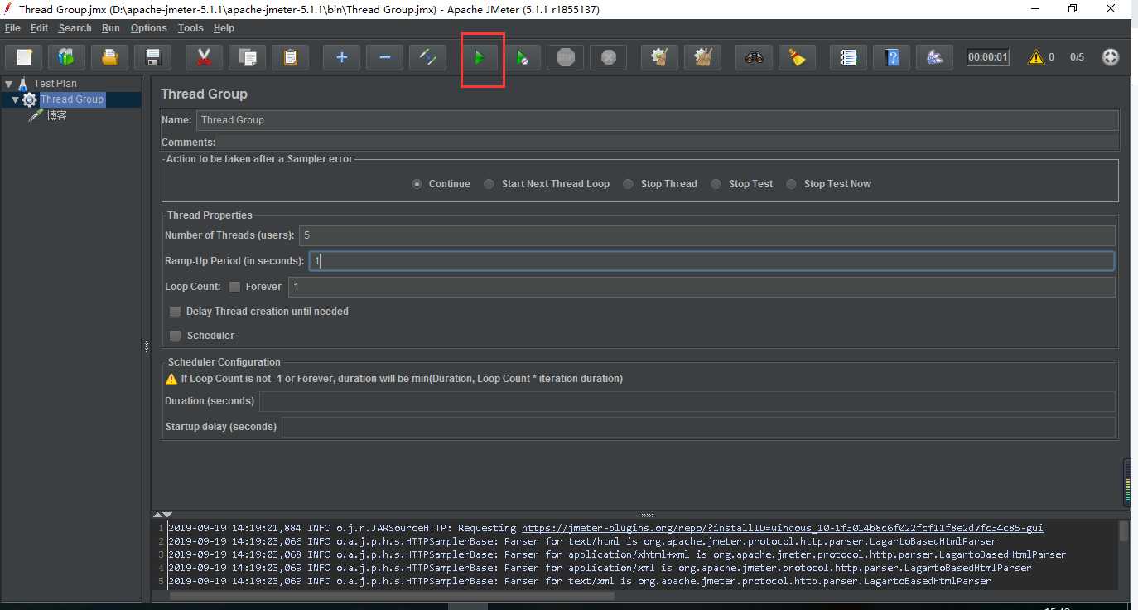1138x610 pixels.
Task: Click the Open file folder icon
Action: [110, 58]
